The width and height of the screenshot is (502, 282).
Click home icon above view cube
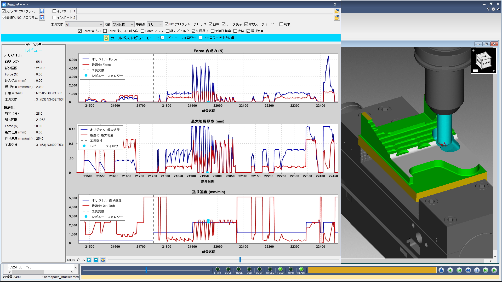(x=474, y=51)
